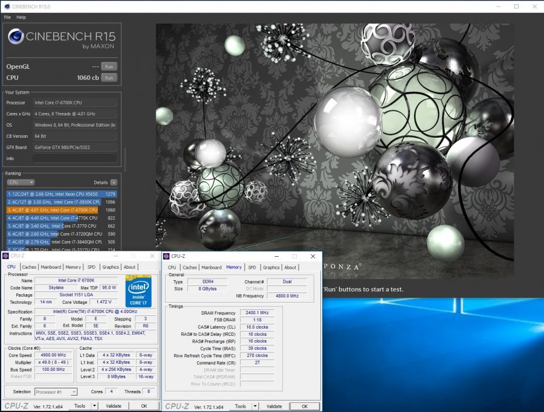The image size is (544, 412).
Task: Open the Help menu in Cinebench
Action: pyautogui.click(x=21, y=17)
